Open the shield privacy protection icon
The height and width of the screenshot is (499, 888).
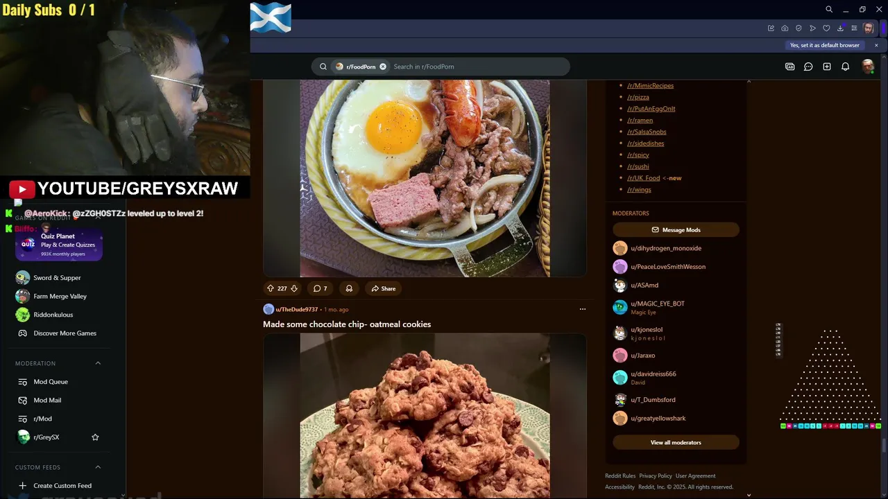coord(799,28)
